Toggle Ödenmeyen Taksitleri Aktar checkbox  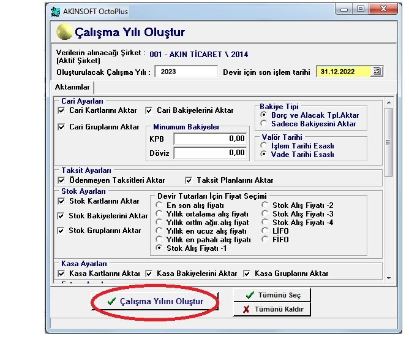[x=61, y=180]
